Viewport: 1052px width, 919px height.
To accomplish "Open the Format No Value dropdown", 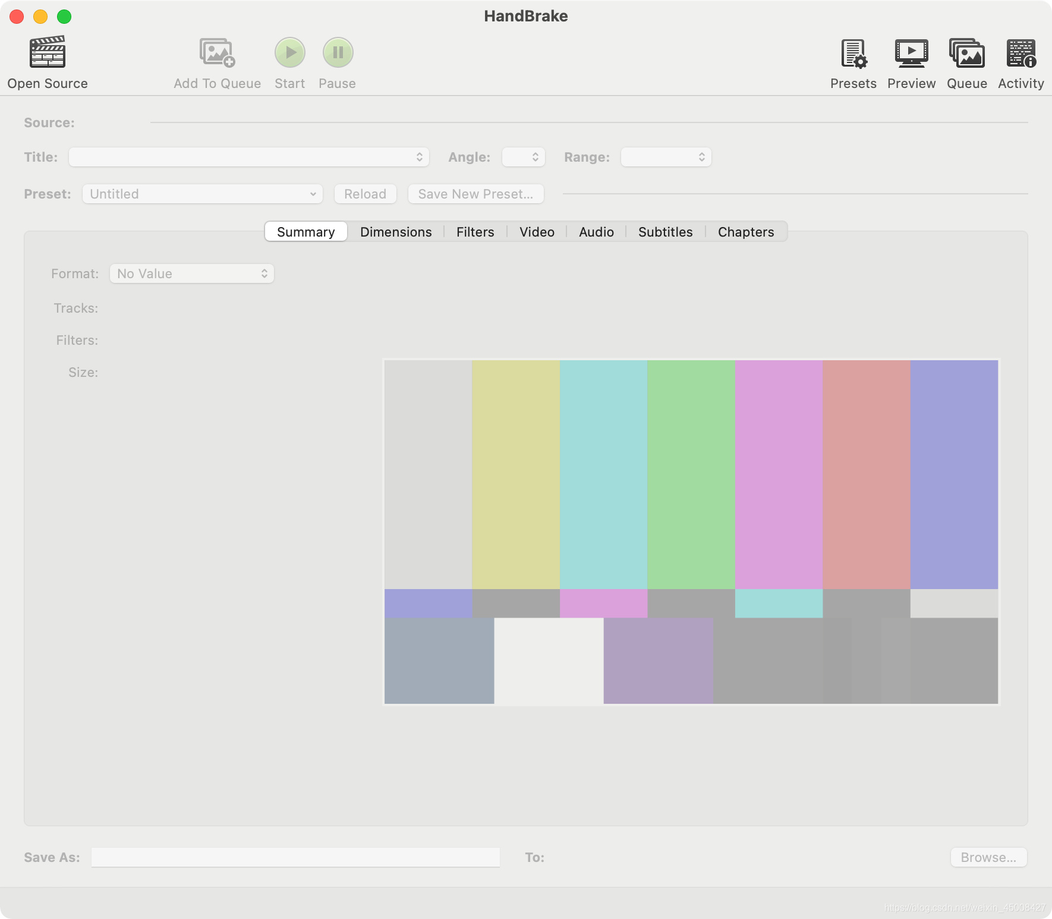I will (192, 273).
